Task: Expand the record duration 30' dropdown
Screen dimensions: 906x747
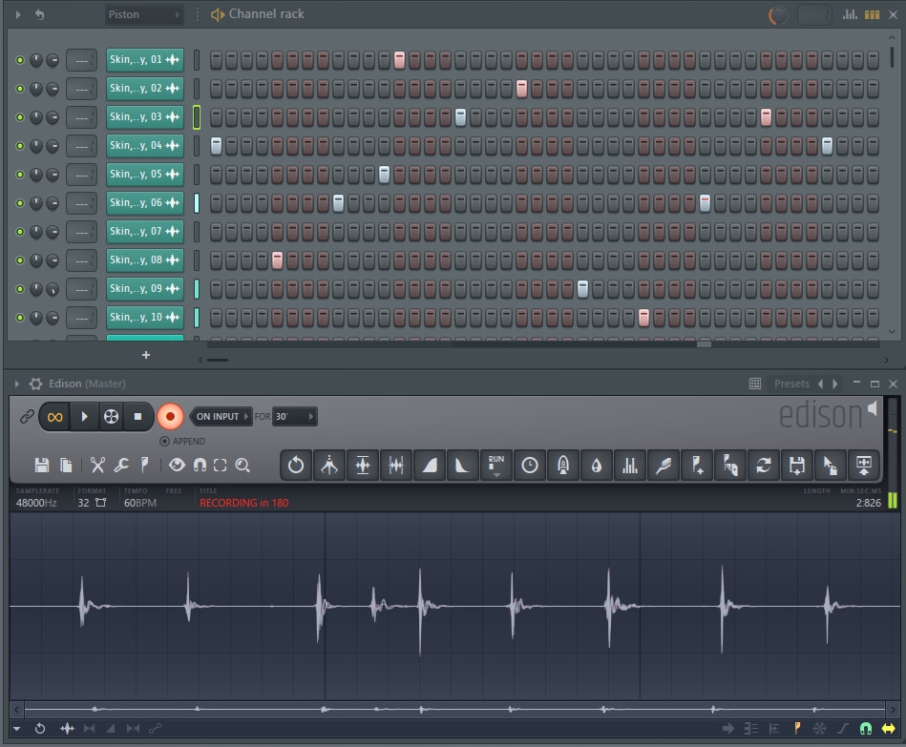Action: (x=296, y=417)
